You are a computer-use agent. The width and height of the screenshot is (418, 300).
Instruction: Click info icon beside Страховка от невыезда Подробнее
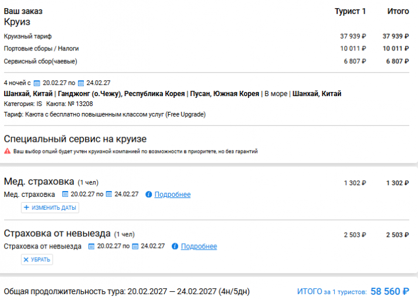click(175, 247)
